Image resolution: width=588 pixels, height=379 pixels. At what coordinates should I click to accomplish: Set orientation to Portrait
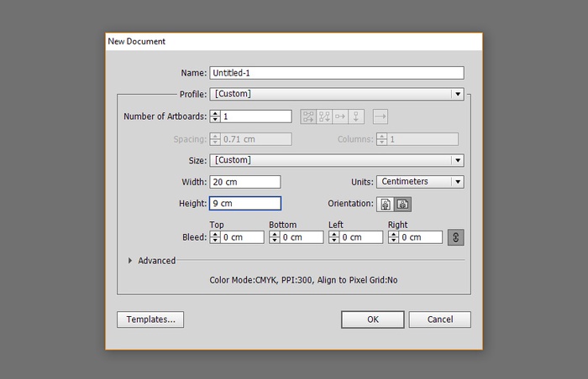pyautogui.click(x=386, y=204)
